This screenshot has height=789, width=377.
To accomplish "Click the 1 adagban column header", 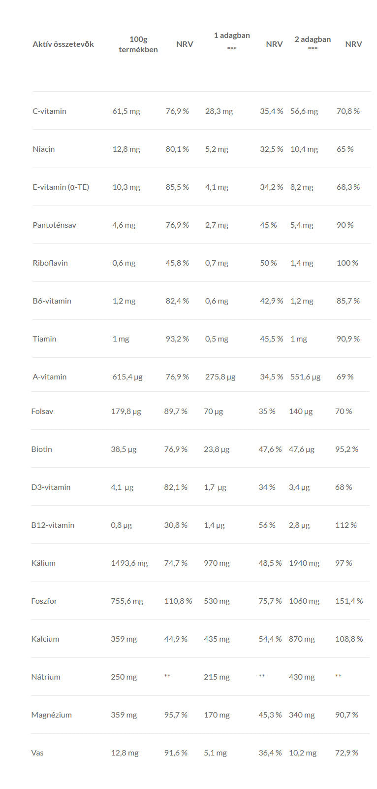I will pos(232,41).
